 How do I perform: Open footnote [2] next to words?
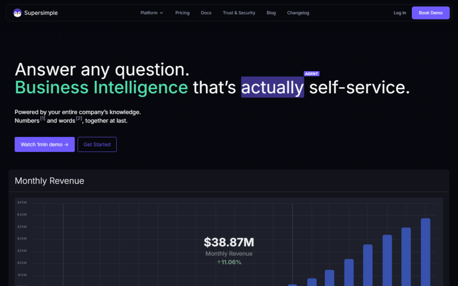tap(79, 118)
